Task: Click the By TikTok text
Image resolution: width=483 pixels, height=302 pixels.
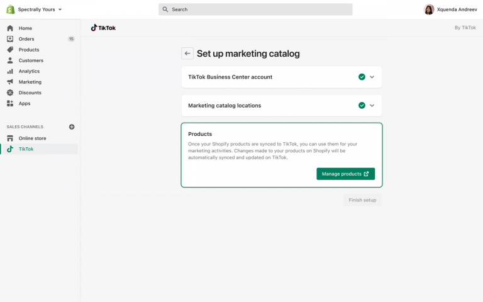Action: (x=465, y=28)
